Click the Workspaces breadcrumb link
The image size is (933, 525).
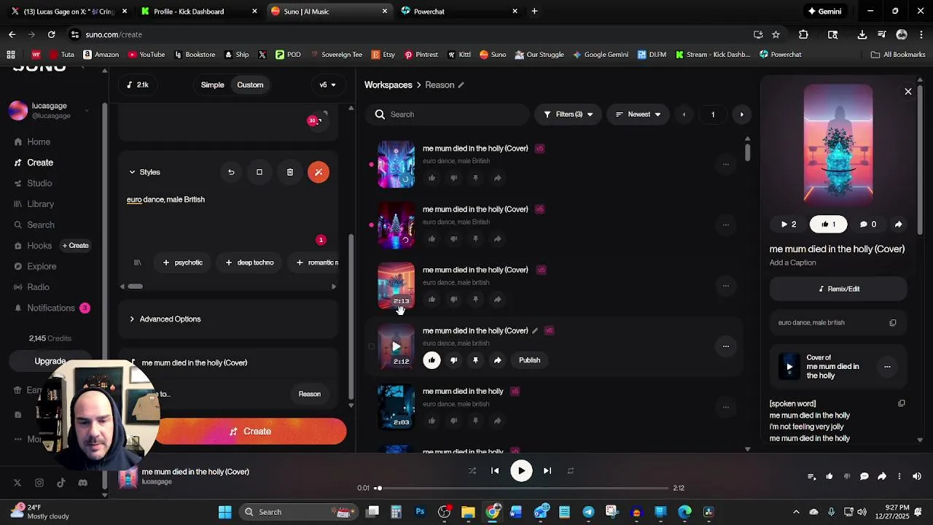coord(388,85)
